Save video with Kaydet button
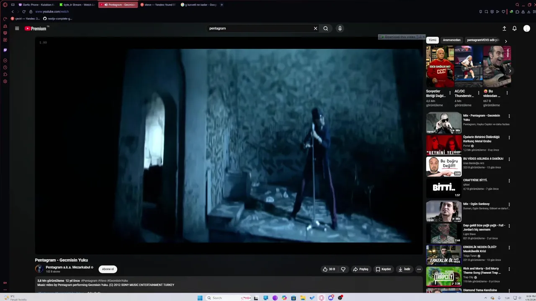The image size is (536, 301). pyautogui.click(x=383, y=269)
